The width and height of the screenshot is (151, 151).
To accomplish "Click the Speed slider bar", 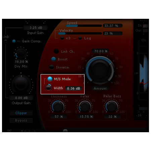I will pos(84,26).
